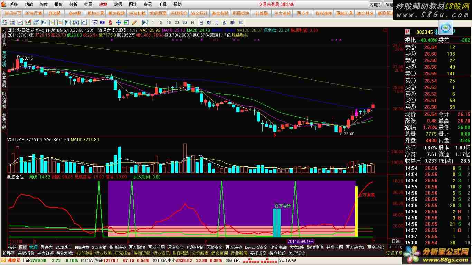Screen dimensions: 472x265
Task: Click the wave line indicator icon
Action: tap(94, 22)
